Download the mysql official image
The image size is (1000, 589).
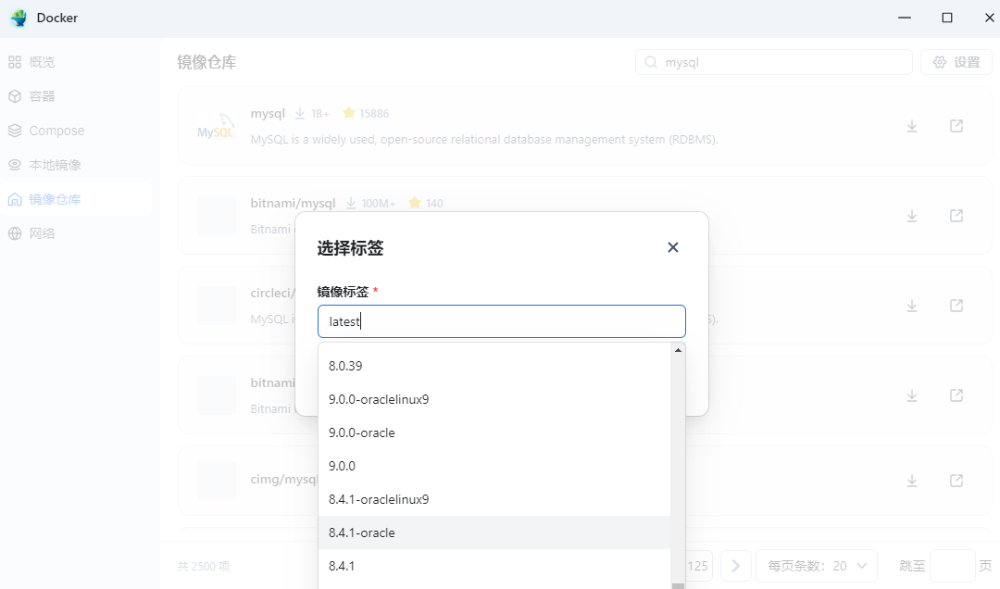(x=912, y=126)
